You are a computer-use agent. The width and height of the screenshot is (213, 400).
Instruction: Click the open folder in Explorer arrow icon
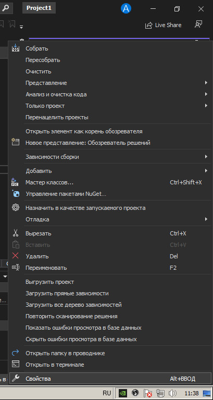point(16,353)
